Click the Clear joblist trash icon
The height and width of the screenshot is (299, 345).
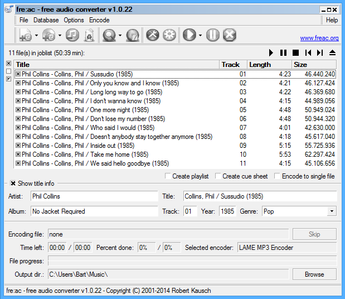(89, 35)
